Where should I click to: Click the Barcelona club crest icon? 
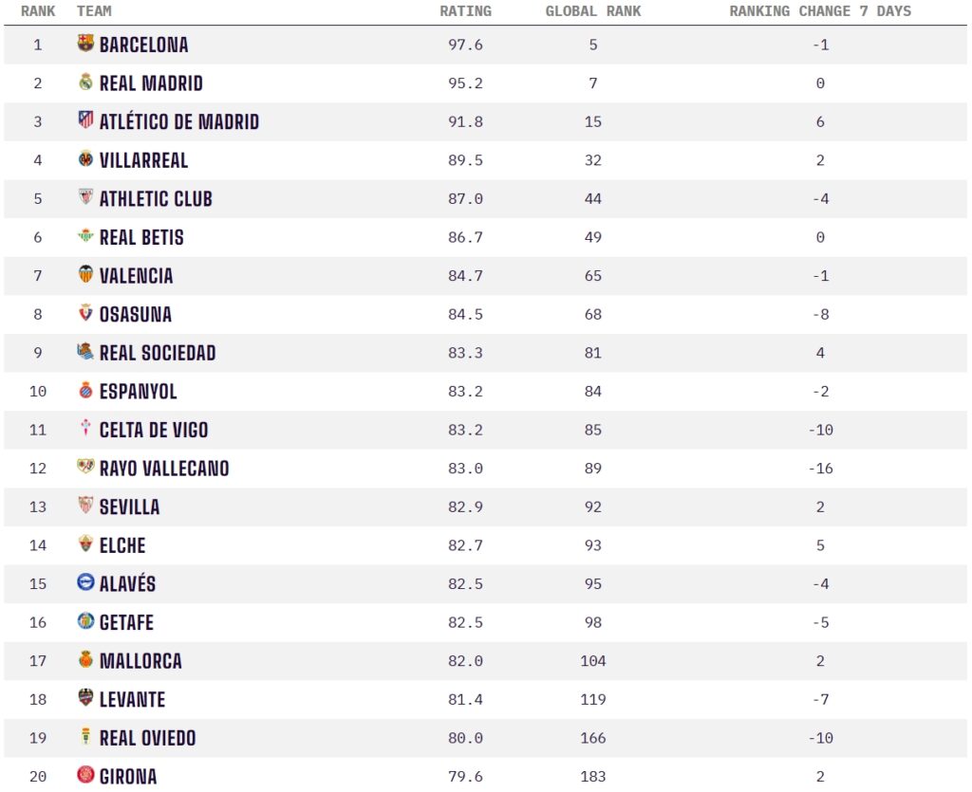click(85, 44)
